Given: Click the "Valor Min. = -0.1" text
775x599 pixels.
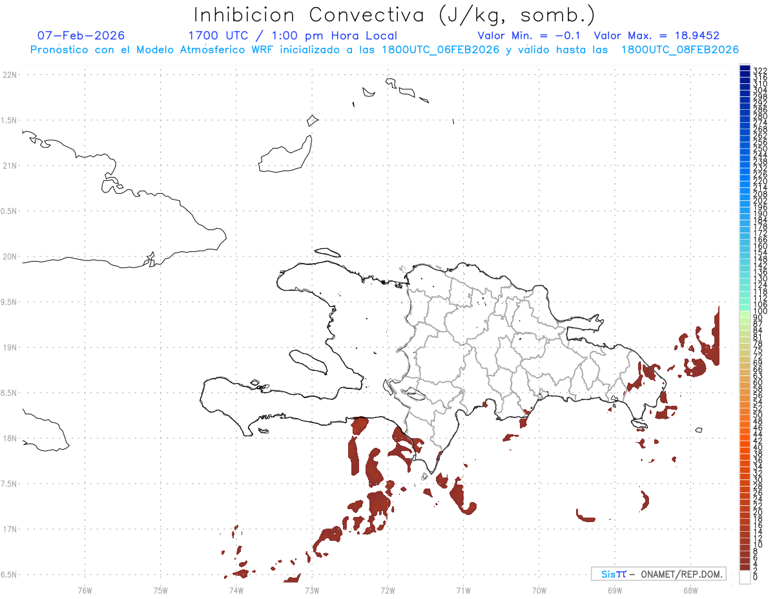Looking at the screenshot, I should pyautogui.click(x=529, y=36).
